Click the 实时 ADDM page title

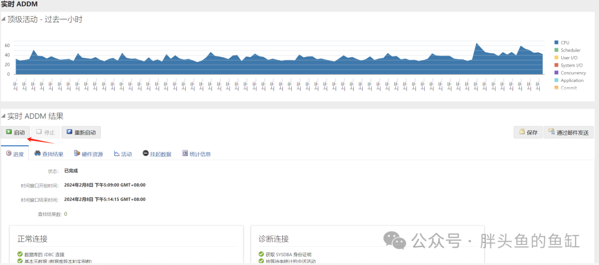click(x=19, y=4)
